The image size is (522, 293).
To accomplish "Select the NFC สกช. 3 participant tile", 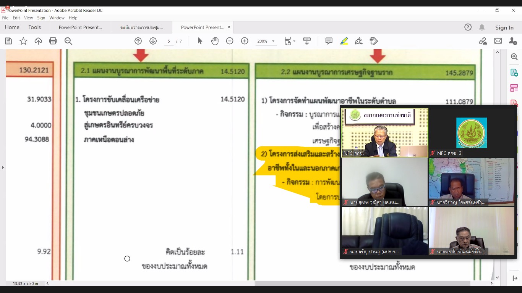I will point(472,132).
